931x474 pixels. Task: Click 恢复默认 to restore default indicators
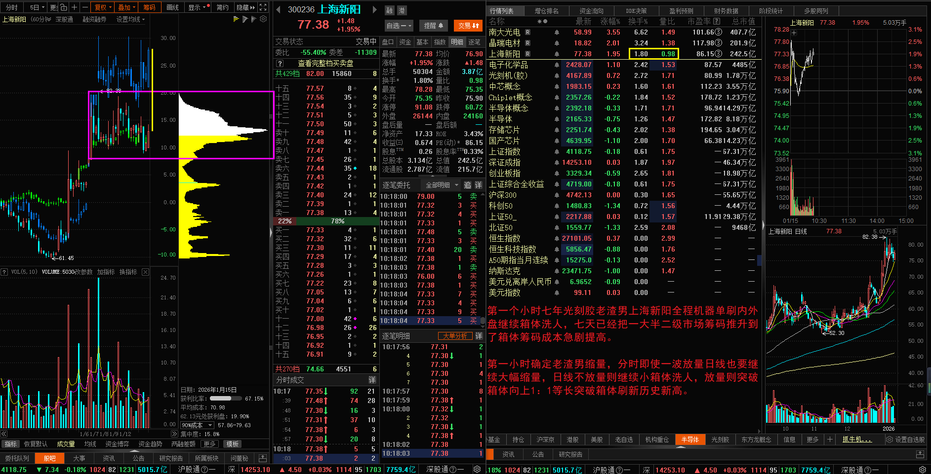click(x=36, y=444)
